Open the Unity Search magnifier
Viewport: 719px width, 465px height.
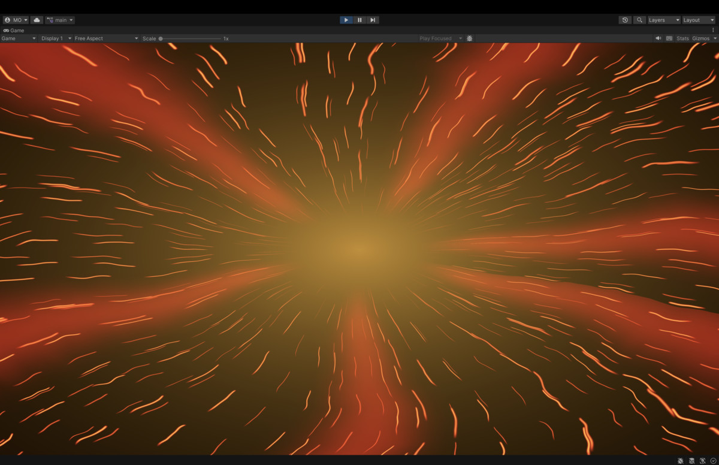click(640, 20)
